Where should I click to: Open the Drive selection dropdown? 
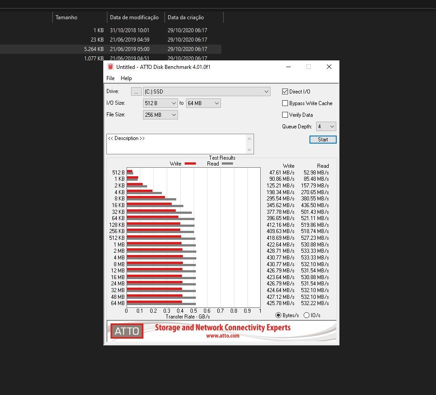tap(207, 92)
